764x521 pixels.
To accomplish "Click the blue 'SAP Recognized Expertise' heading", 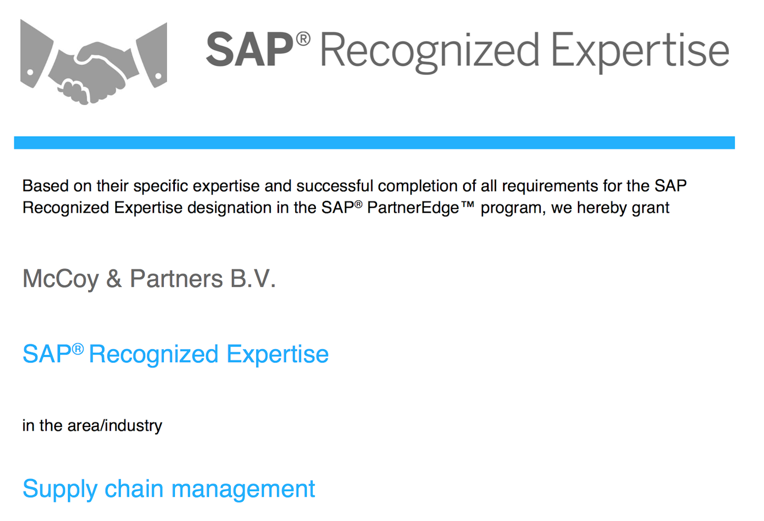I will [x=175, y=354].
